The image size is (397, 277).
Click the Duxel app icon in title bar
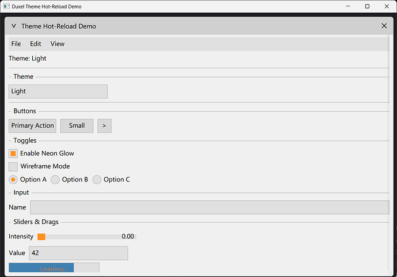(6, 6)
